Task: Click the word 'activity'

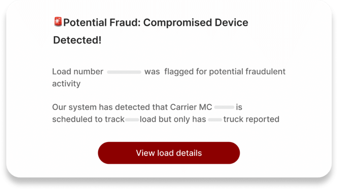Action: click(66, 84)
